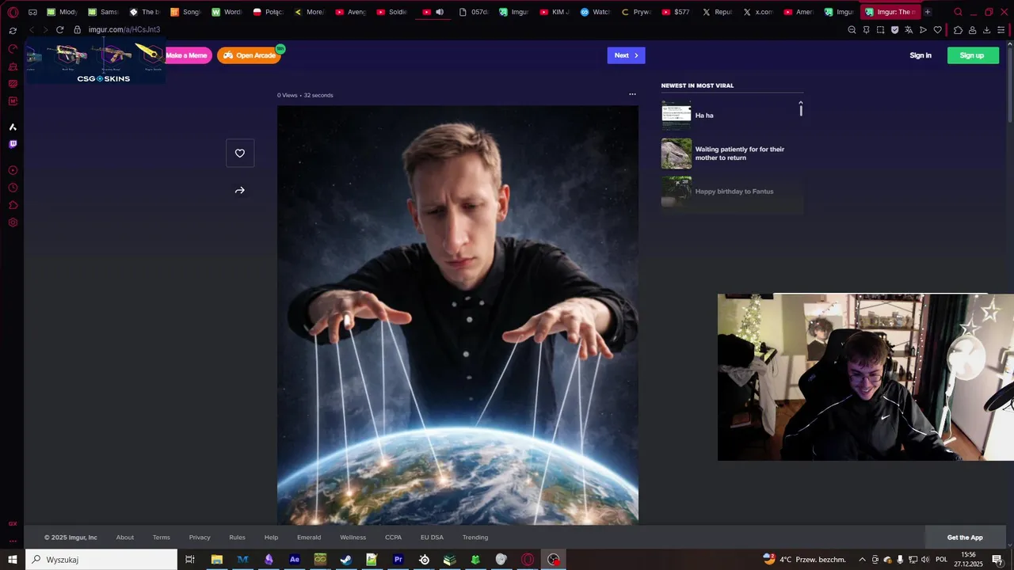
Task: Click the send/flow arrow icon
Action: (923, 30)
